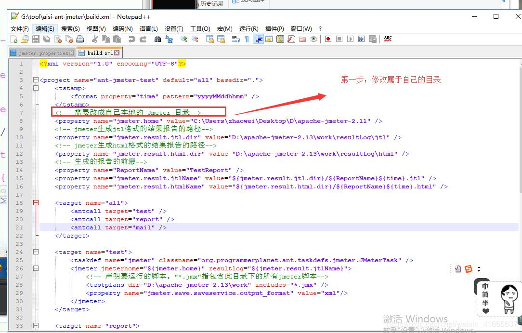Image resolution: width=522 pixels, height=333 pixels.
Task: Open the 窗口(W) menu
Action: [301, 28]
